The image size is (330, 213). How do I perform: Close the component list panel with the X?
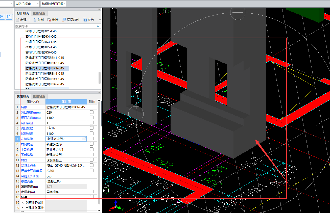(99, 9)
